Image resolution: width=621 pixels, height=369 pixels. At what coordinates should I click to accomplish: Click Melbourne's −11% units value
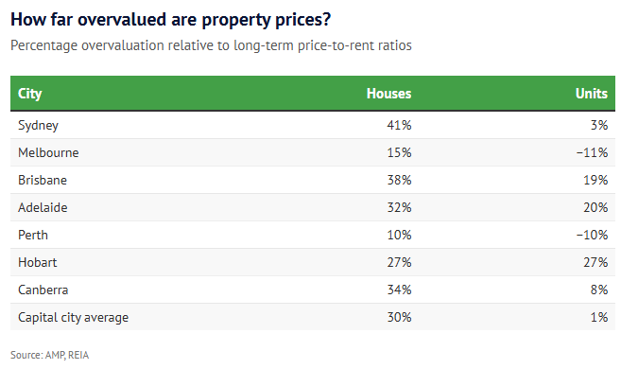592,152
